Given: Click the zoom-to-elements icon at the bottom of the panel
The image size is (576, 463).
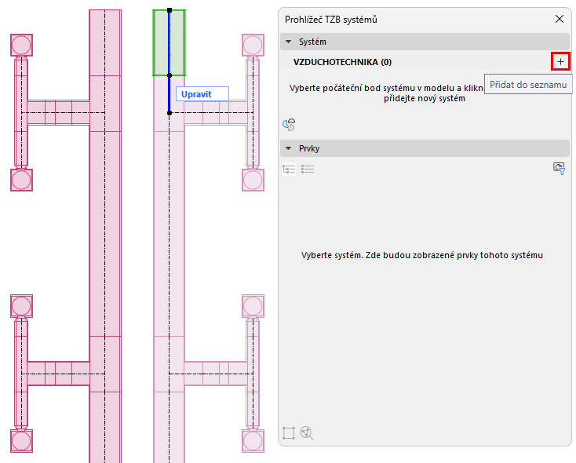Looking at the screenshot, I should point(307,433).
